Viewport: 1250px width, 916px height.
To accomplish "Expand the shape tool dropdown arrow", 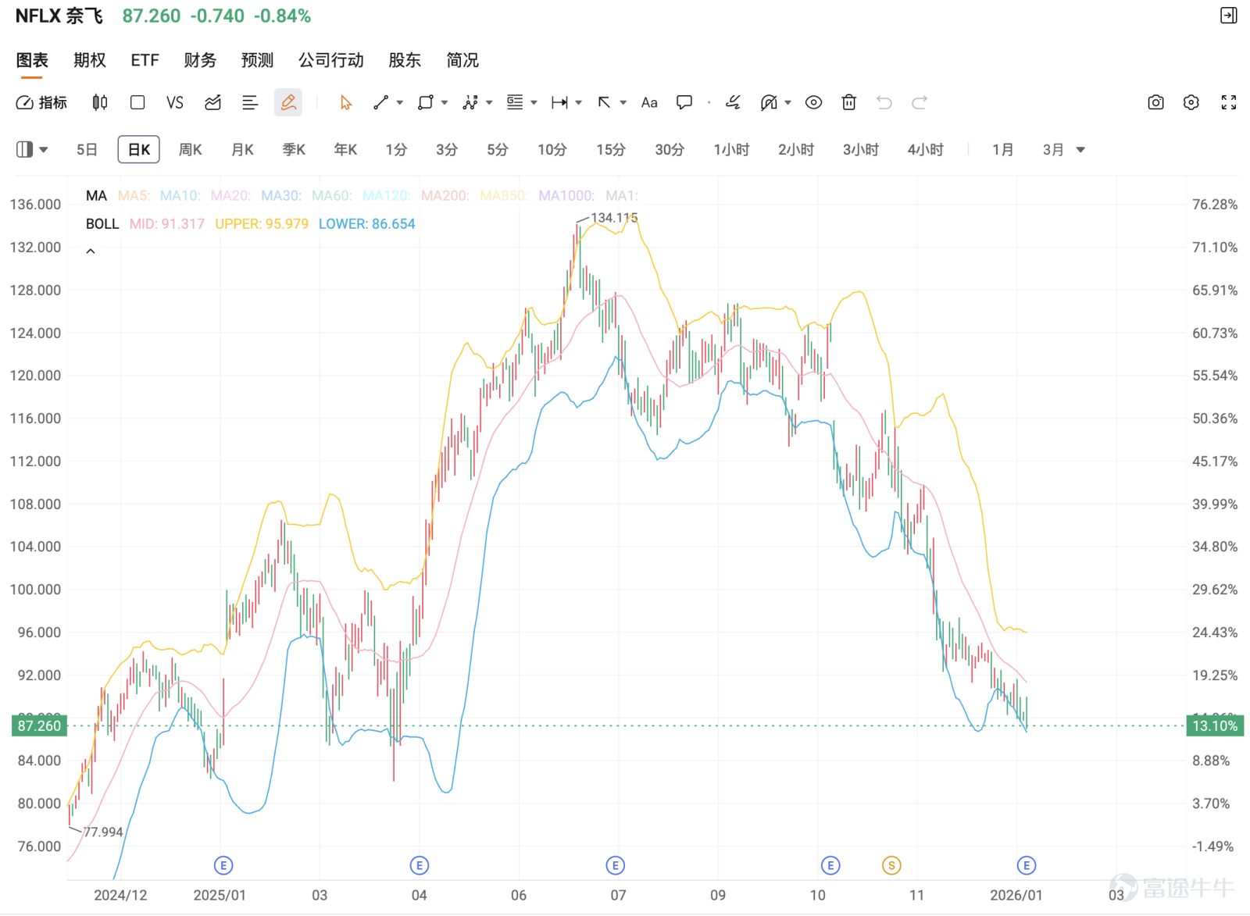I will 445,102.
